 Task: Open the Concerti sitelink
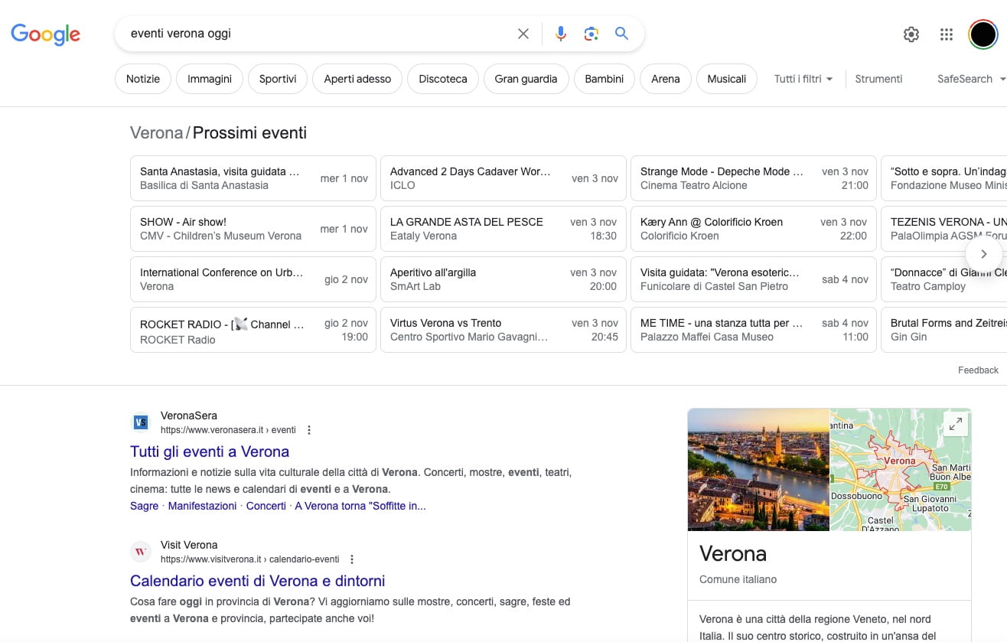point(266,506)
